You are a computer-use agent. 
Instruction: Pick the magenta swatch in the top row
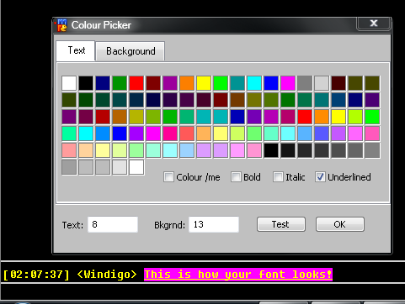click(288, 83)
